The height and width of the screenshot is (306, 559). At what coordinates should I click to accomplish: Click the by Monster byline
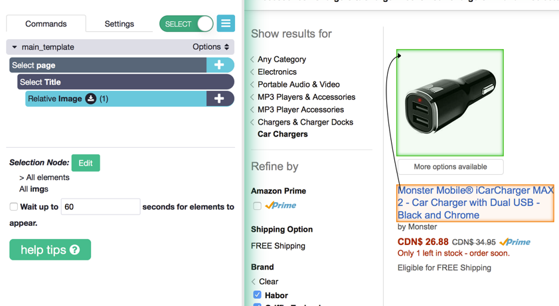[417, 227]
